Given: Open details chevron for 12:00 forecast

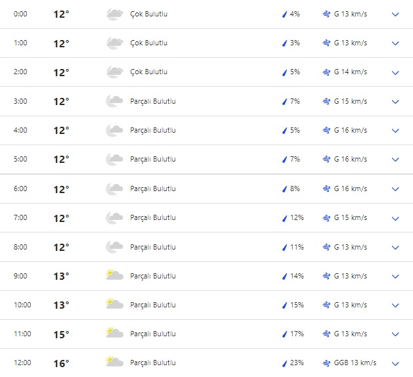Looking at the screenshot, I should pos(395,363).
